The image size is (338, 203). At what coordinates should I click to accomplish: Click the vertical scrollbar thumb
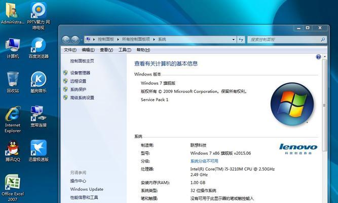[x=324, y=106]
